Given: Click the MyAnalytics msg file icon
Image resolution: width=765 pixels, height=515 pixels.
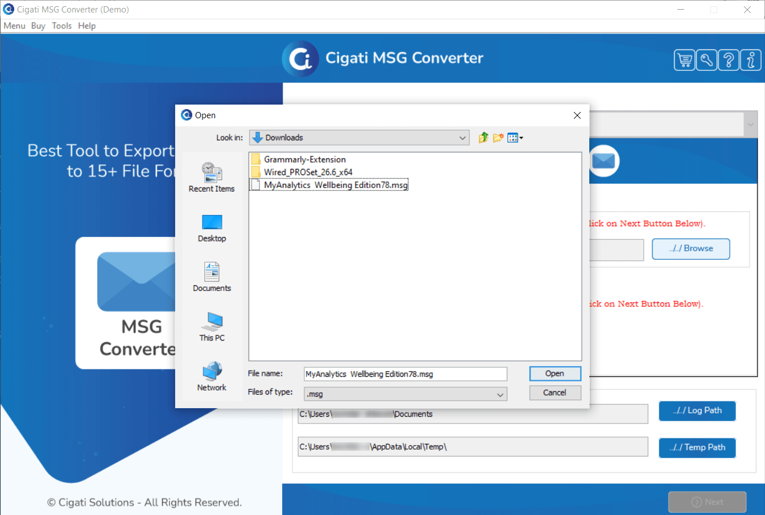Looking at the screenshot, I should 256,185.
